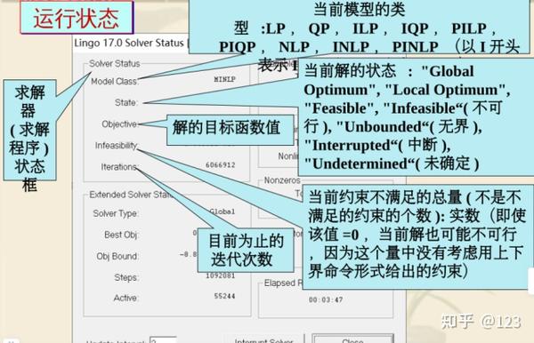Click the Steps: label
This screenshot has height=343, width=534.
pyautogui.click(x=126, y=277)
